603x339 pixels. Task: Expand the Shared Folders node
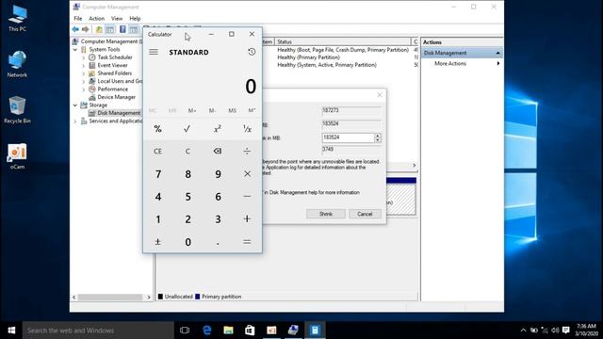tap(84, 73)
